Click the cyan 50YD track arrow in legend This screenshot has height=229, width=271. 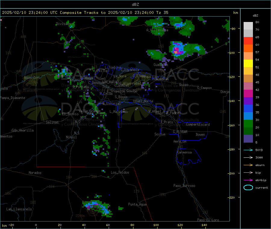coord(248,150)
